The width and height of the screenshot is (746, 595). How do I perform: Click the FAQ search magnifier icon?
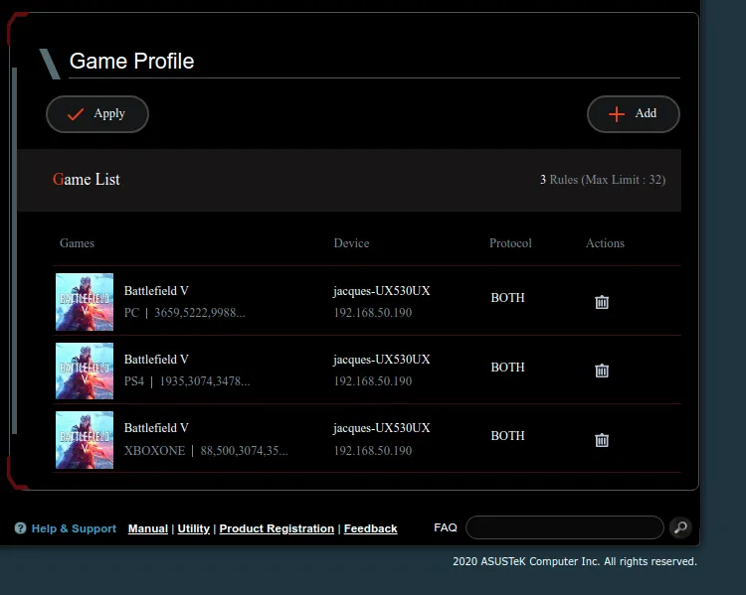tap(680, 527)
